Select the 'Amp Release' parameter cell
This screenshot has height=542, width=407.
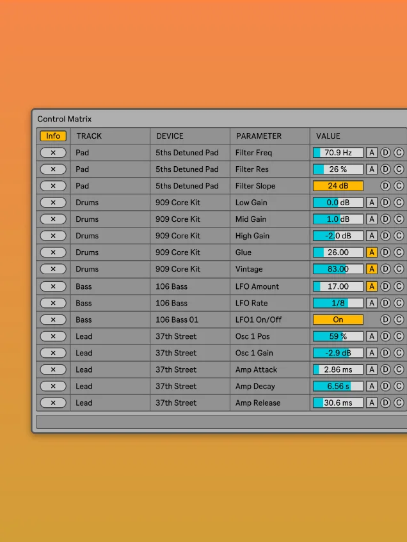click(269, 403)
